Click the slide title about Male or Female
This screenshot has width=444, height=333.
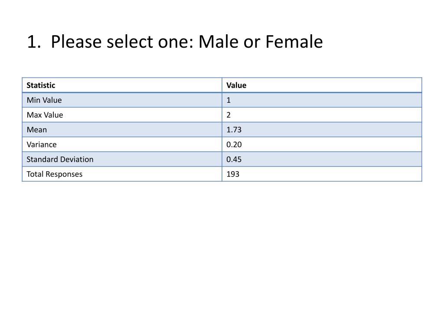175,42
